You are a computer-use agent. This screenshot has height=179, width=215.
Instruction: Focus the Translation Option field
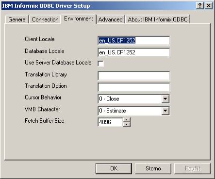(x=134, y=87)
